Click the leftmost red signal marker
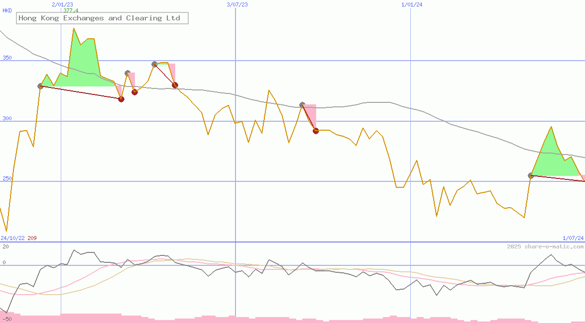Viewport: 585px width, 323px height. 121,99
